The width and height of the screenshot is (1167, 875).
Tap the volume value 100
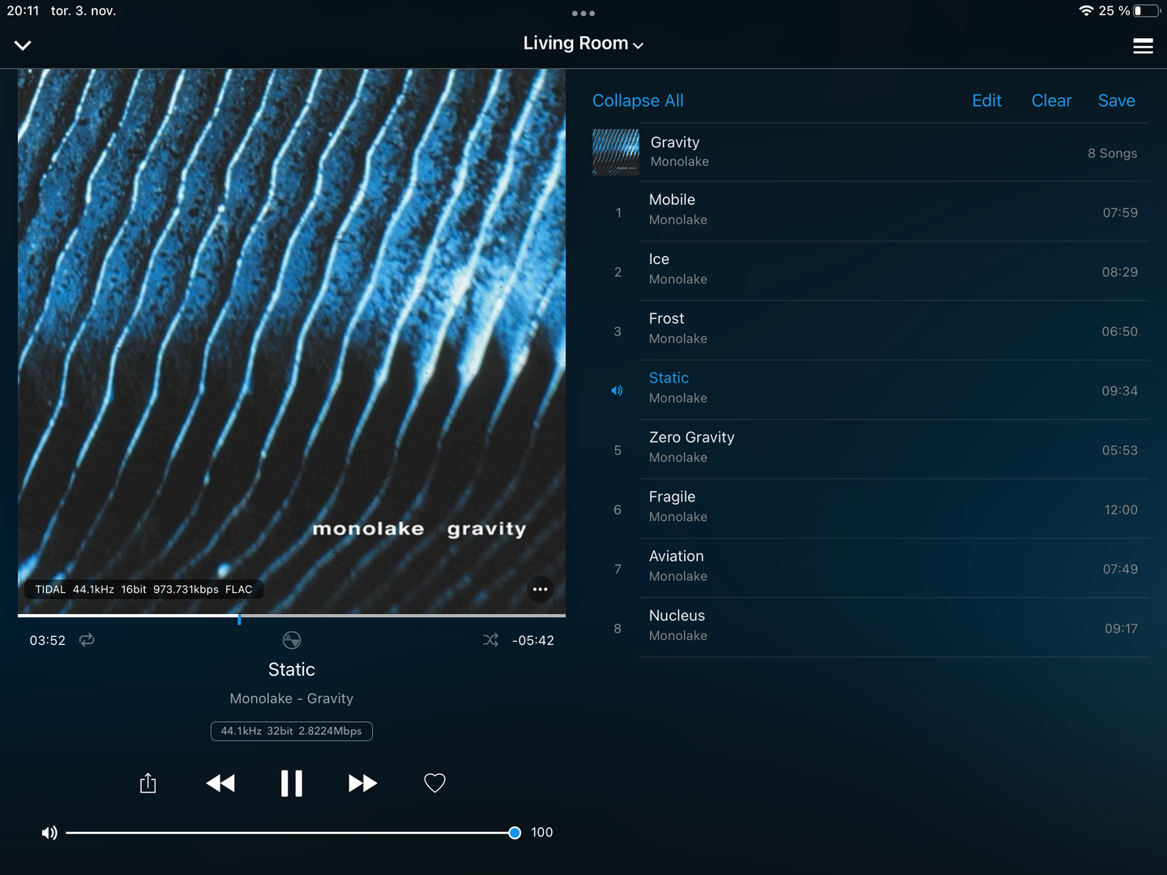click(542, 833)
